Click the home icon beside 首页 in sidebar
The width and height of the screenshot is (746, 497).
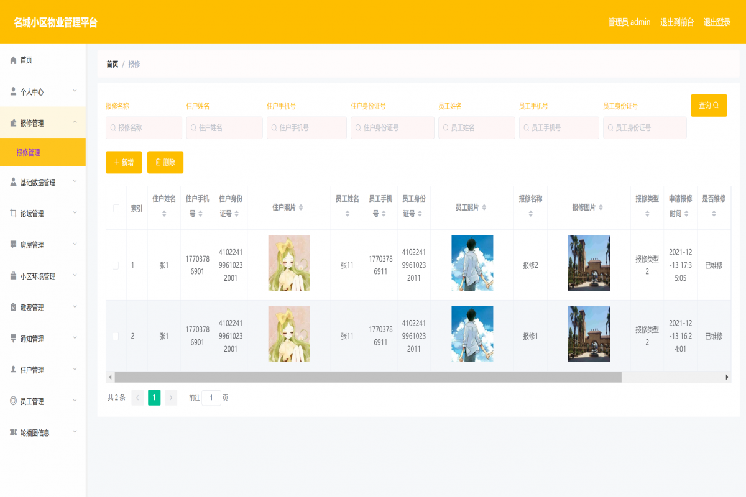click(x=14, y=60)
